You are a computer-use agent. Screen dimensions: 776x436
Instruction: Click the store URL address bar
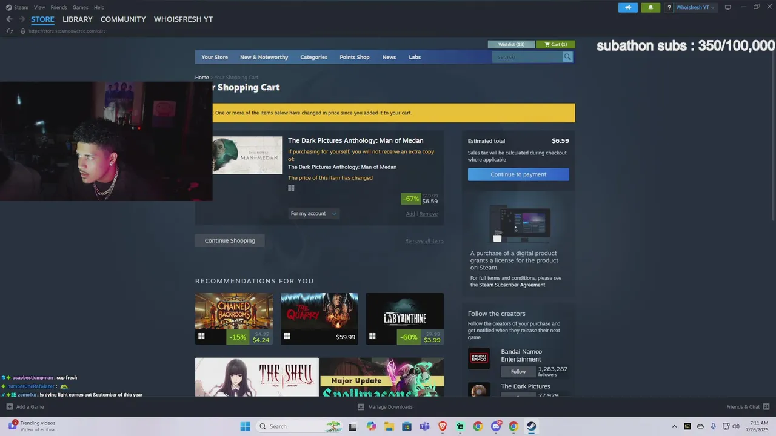[x=67, y=31]
